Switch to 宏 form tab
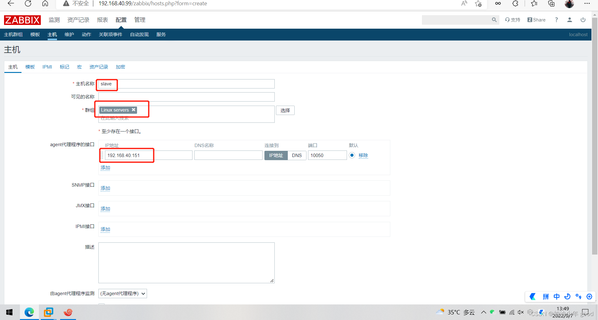The height and width of the screenshot is (320, 598). pyautogui.click(x=79, y=67)
